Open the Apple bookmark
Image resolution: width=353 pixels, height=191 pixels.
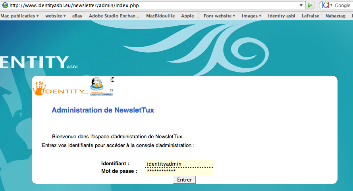tap(187, 16)
